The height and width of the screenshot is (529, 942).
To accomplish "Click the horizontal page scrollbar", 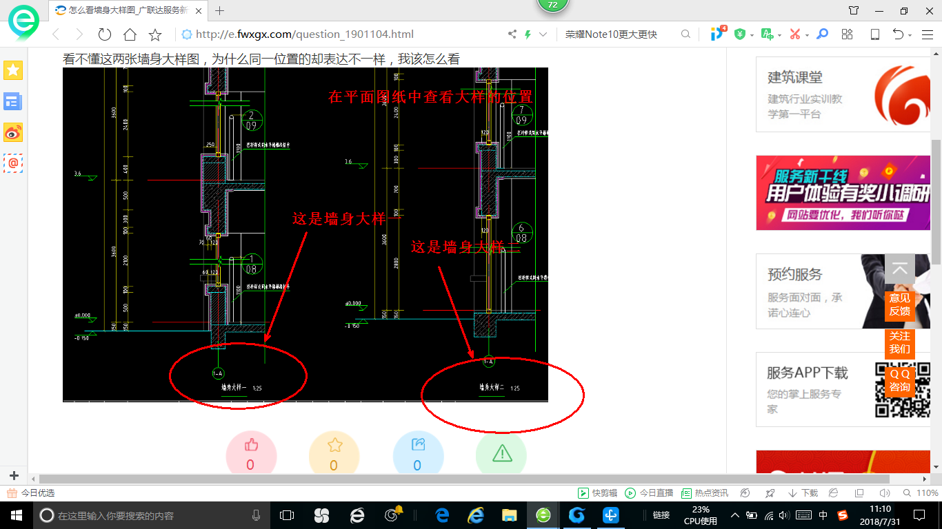I will point(464,479).
